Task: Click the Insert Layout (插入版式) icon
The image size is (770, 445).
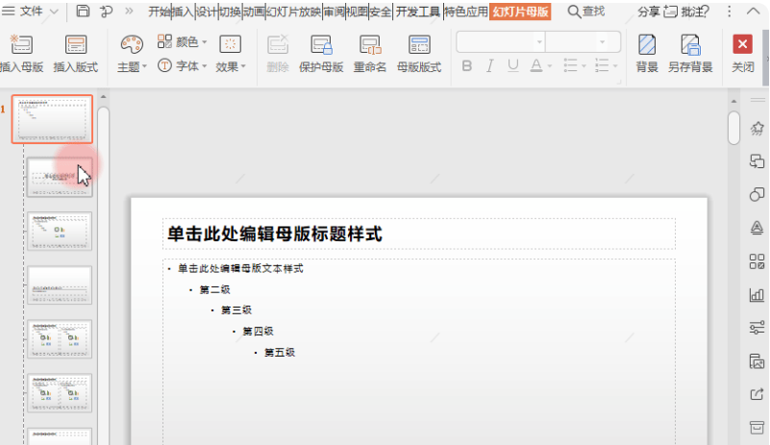Action: 76,45
